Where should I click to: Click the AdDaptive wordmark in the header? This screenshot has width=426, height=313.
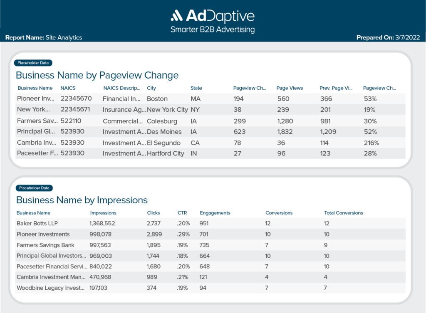[220, 16]
